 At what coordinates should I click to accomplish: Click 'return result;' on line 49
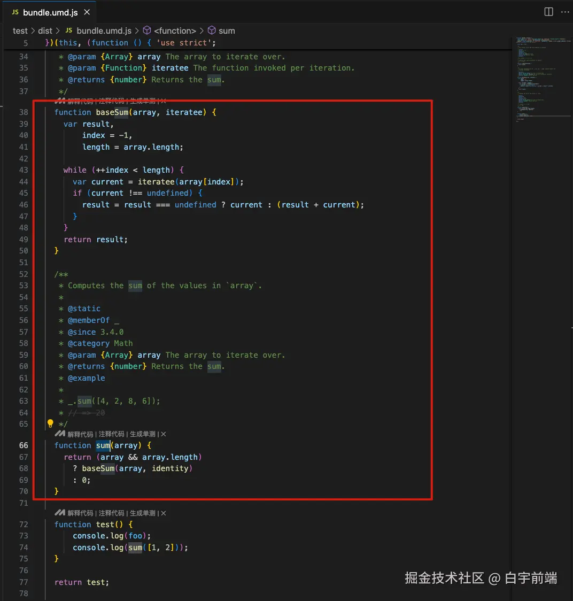96,239
